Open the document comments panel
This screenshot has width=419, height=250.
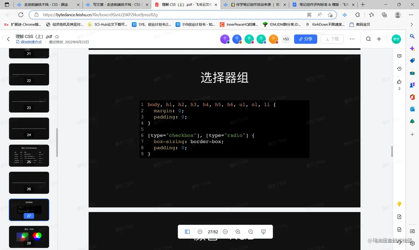coord(399,56)
